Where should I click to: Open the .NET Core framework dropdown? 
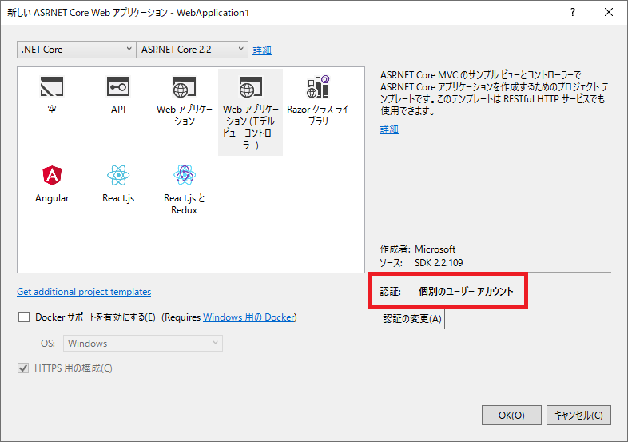click(x=77, y=50)
